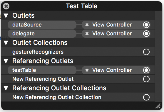Collapse Referencing Outlet Collections section
Screen dimensions: 164x112
pos(6,88)
